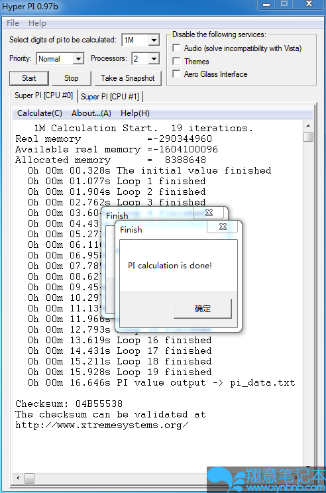Open the digits of pi dropdown
The image size is (326, 493).
tap(154, 40)
